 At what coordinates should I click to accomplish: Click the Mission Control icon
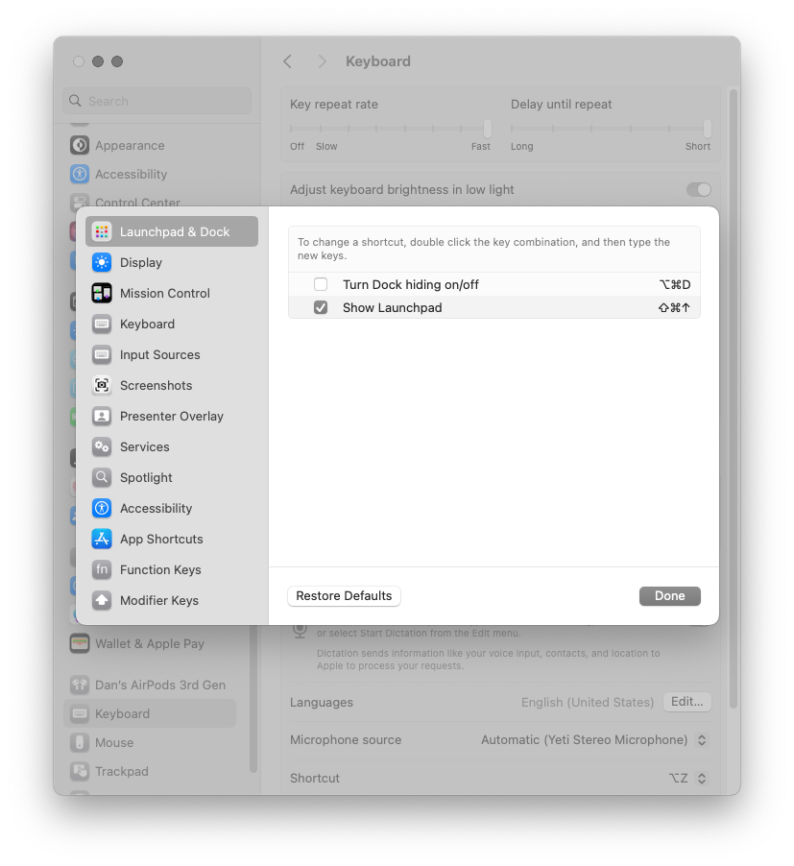[102, 293]
